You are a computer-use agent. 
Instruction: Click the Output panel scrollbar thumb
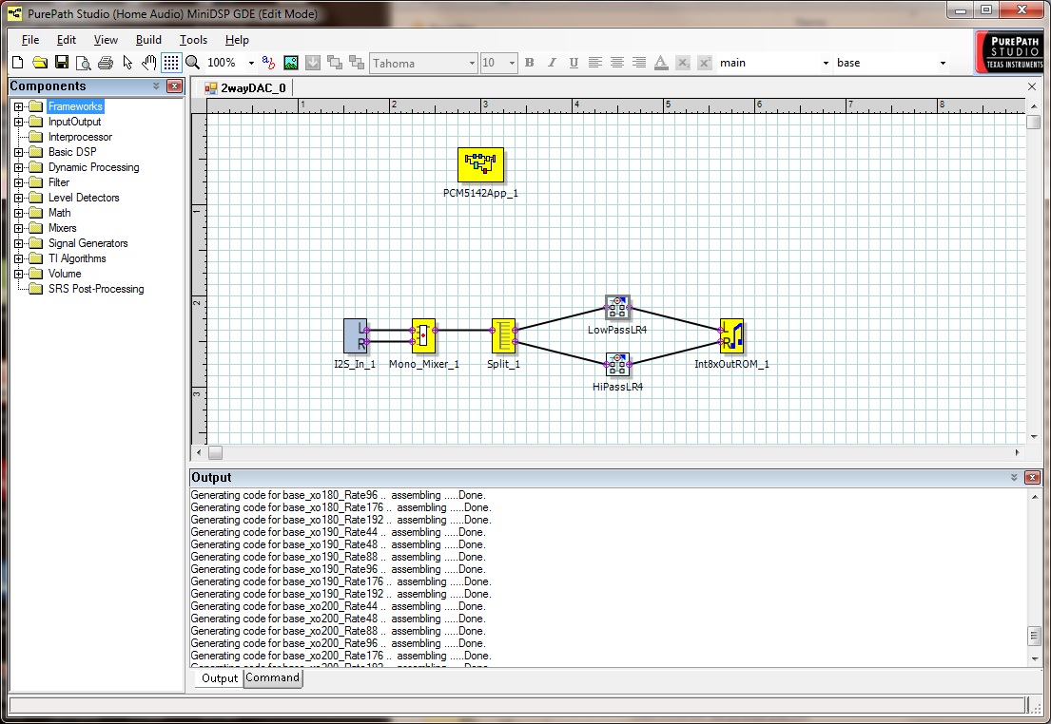pos(1034,636)
